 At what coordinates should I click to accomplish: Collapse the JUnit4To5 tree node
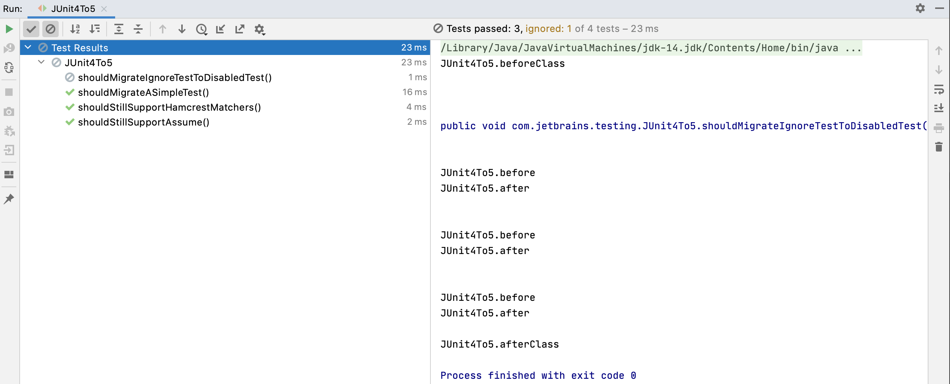[x=40, y=62]
